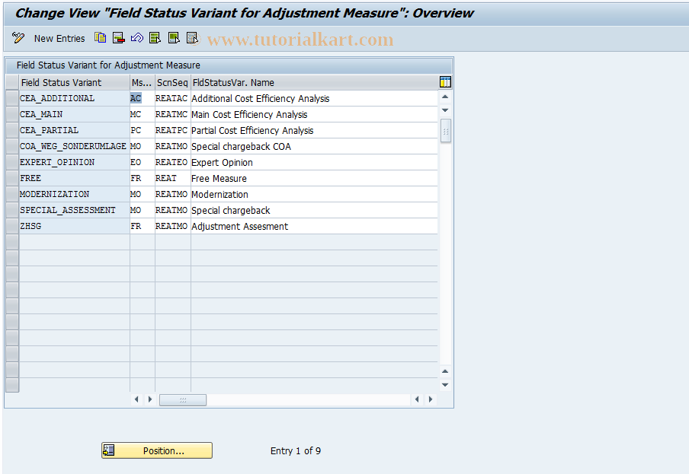This screenshot has width=689, height=474.
Task: Select row selector for MODERNIZATION
Action: point(12,194)
